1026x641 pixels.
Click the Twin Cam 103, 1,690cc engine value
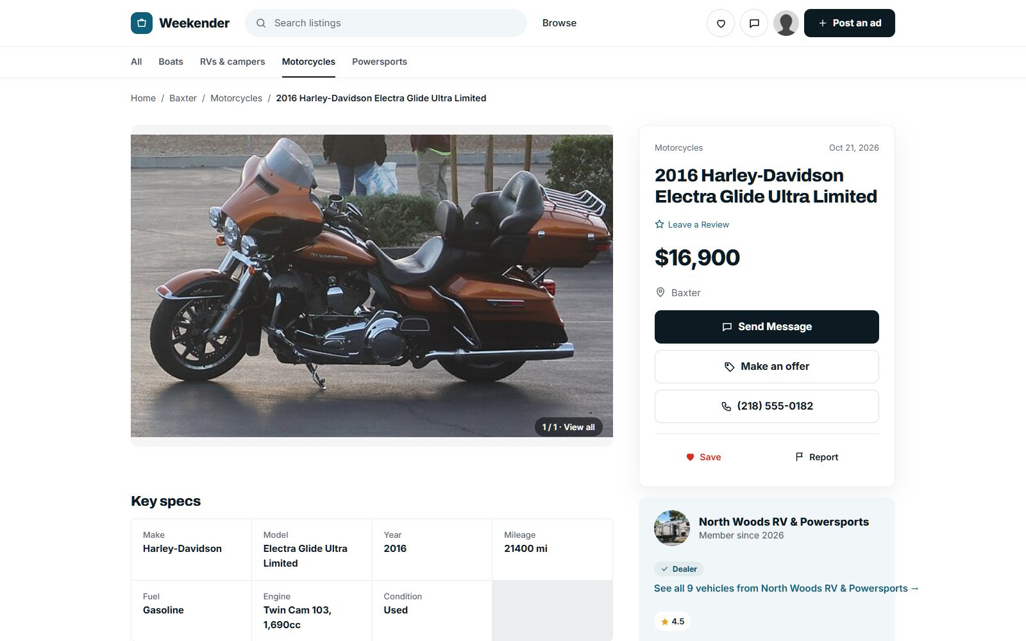(298, 617)
